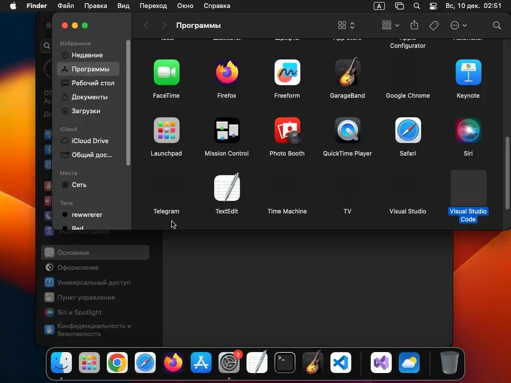Open Weather app from the Dock
Screen dimensions: 511x383
(409, 363)
